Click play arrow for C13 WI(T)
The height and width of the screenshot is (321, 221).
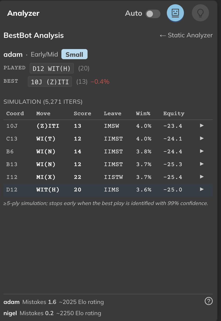pos(202,138)
